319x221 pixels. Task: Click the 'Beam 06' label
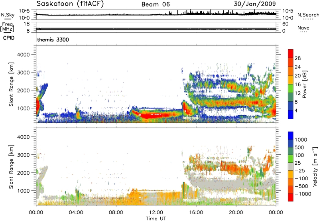tap(156, 4)
